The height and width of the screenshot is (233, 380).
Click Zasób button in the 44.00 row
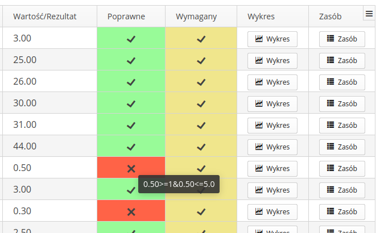[342, 147]
